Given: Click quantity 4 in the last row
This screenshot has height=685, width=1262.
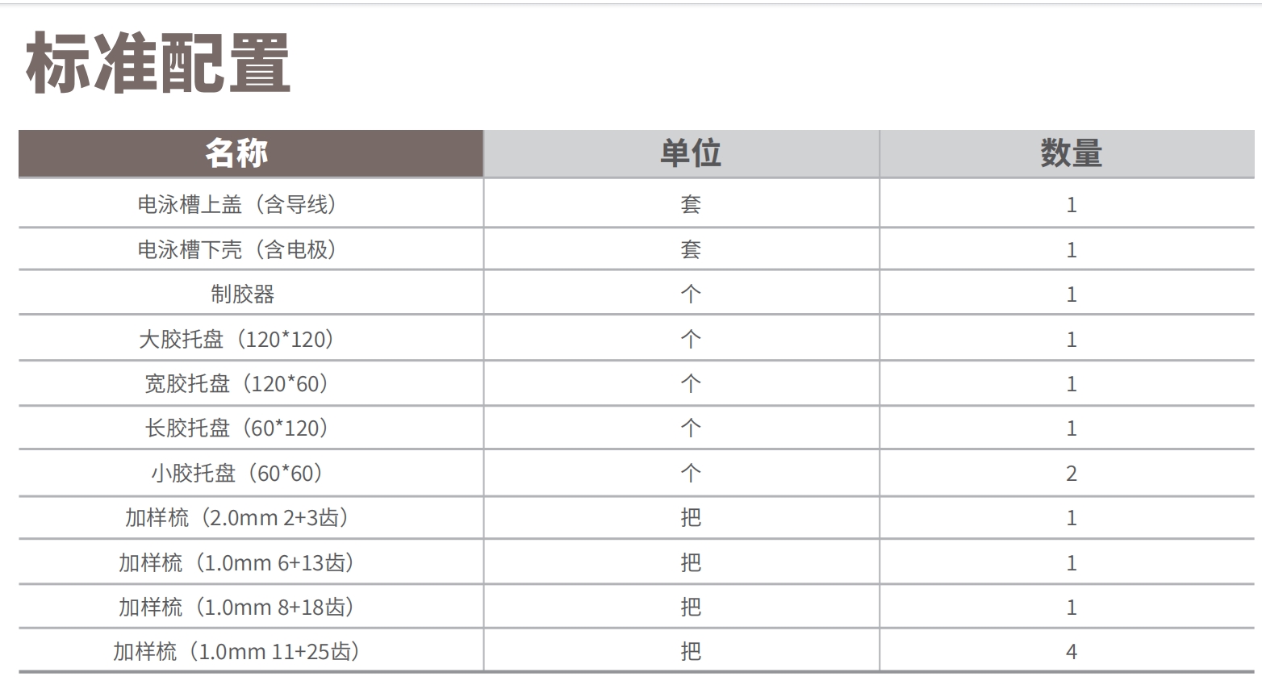Looking at the screenshot, I should (x=1071, y=652).
